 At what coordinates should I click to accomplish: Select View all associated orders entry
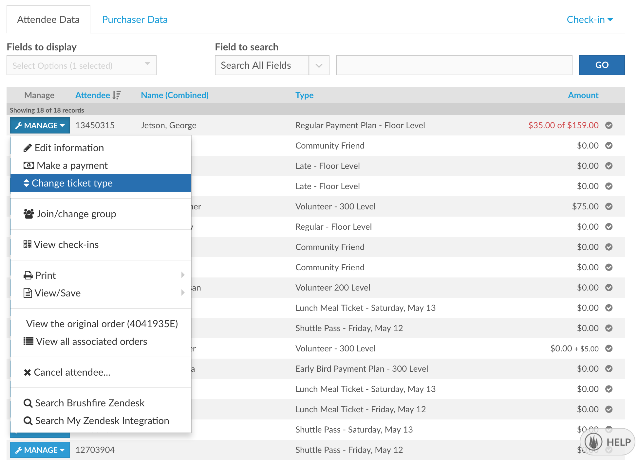point(101,341)
